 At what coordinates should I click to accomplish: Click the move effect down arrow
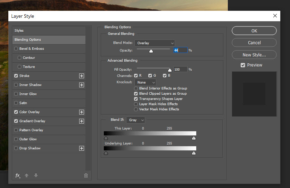pyautogui.click(x=36, y=175)
